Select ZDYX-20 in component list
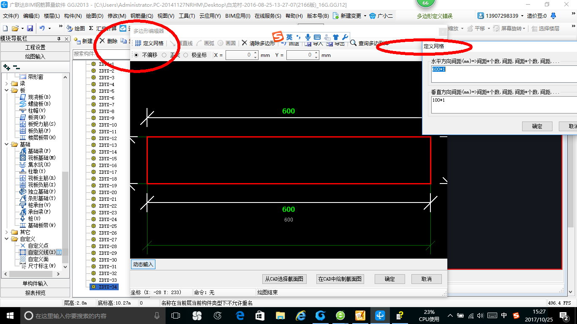577x324 pixels. 108,192
